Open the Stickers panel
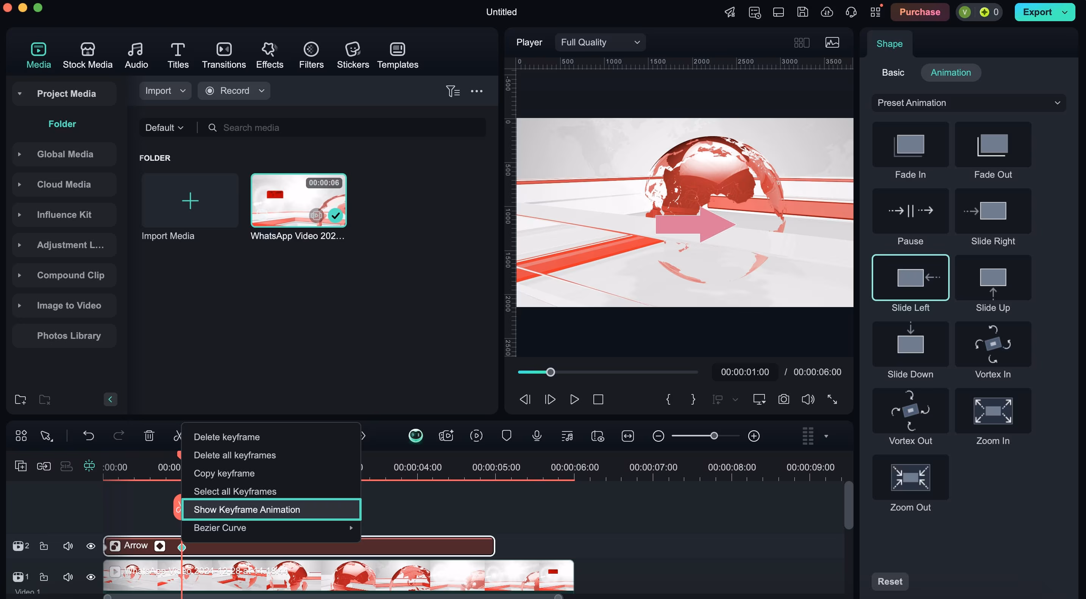Viewport: 1086px width, 599px height. point(353,55)
